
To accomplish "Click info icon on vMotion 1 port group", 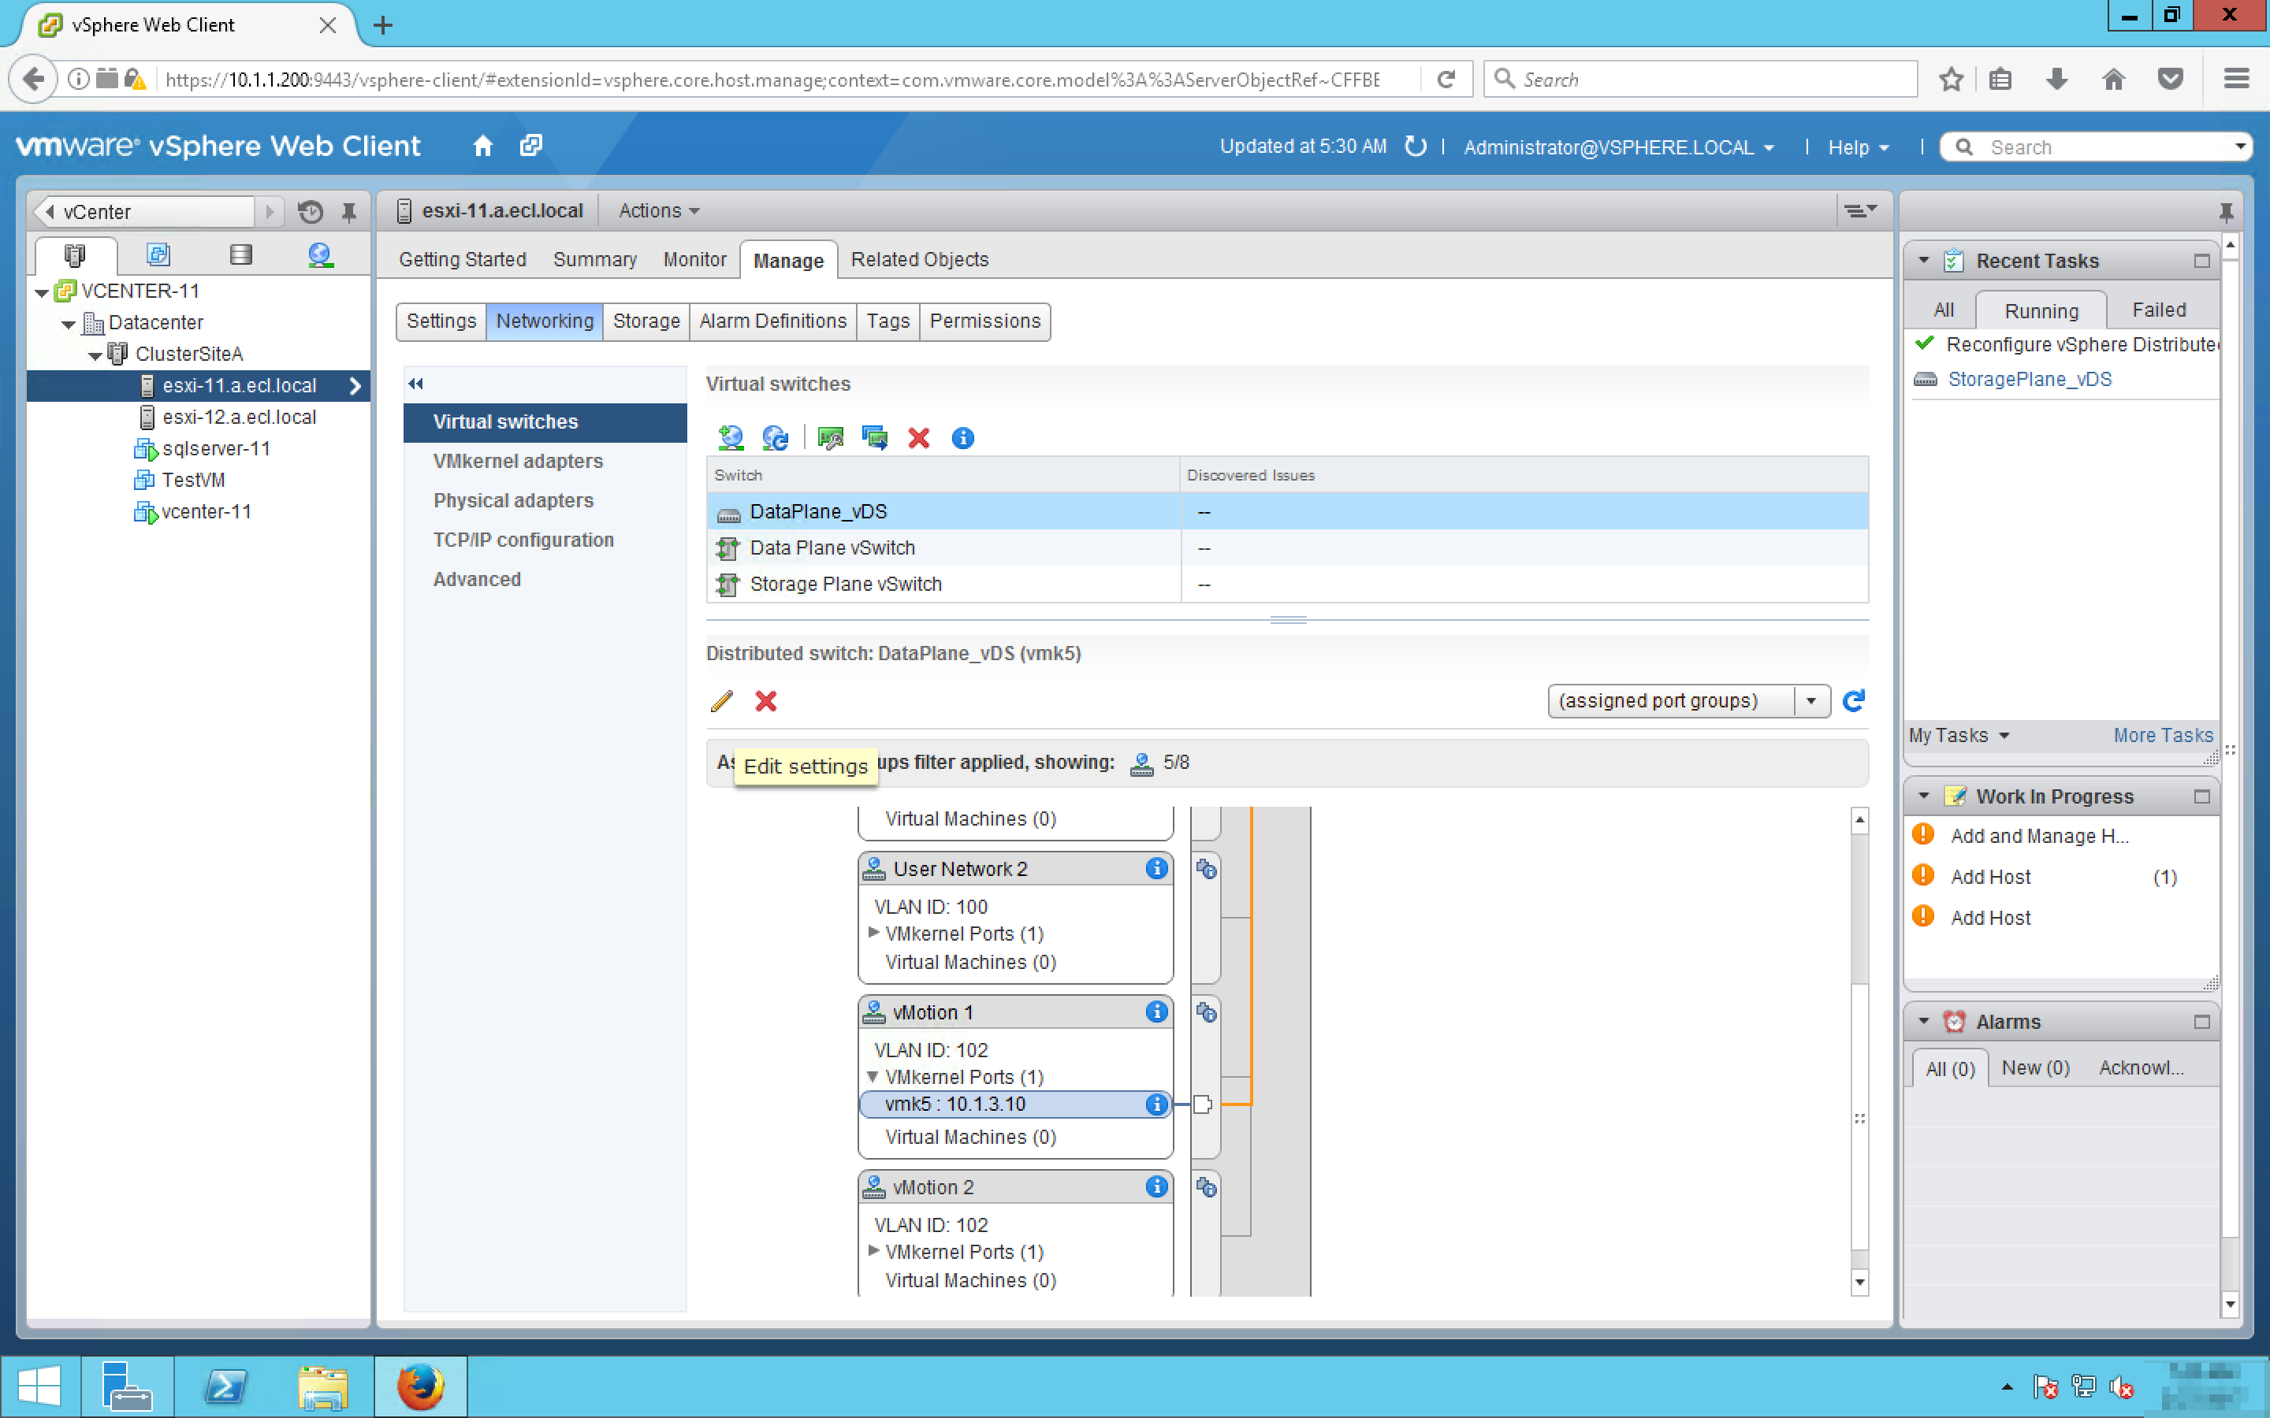I will coord(1156,1012).
